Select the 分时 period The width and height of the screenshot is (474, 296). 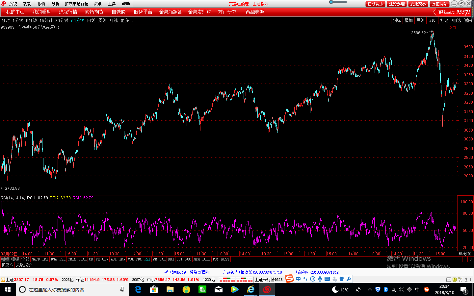pos(6,20)
